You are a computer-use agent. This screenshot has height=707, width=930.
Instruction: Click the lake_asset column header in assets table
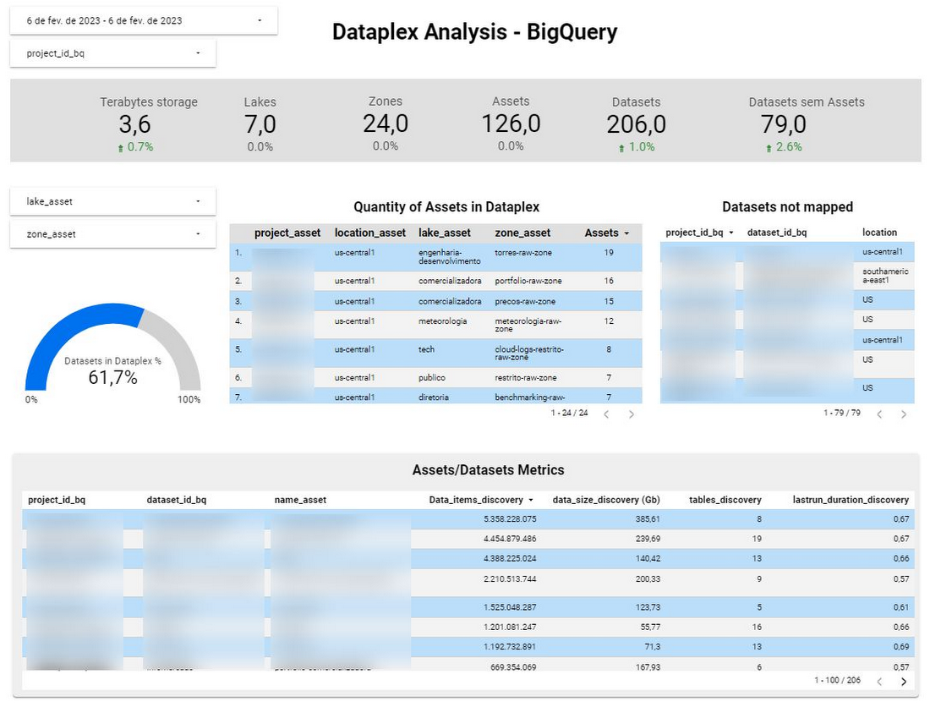click(x=444, y=233)
